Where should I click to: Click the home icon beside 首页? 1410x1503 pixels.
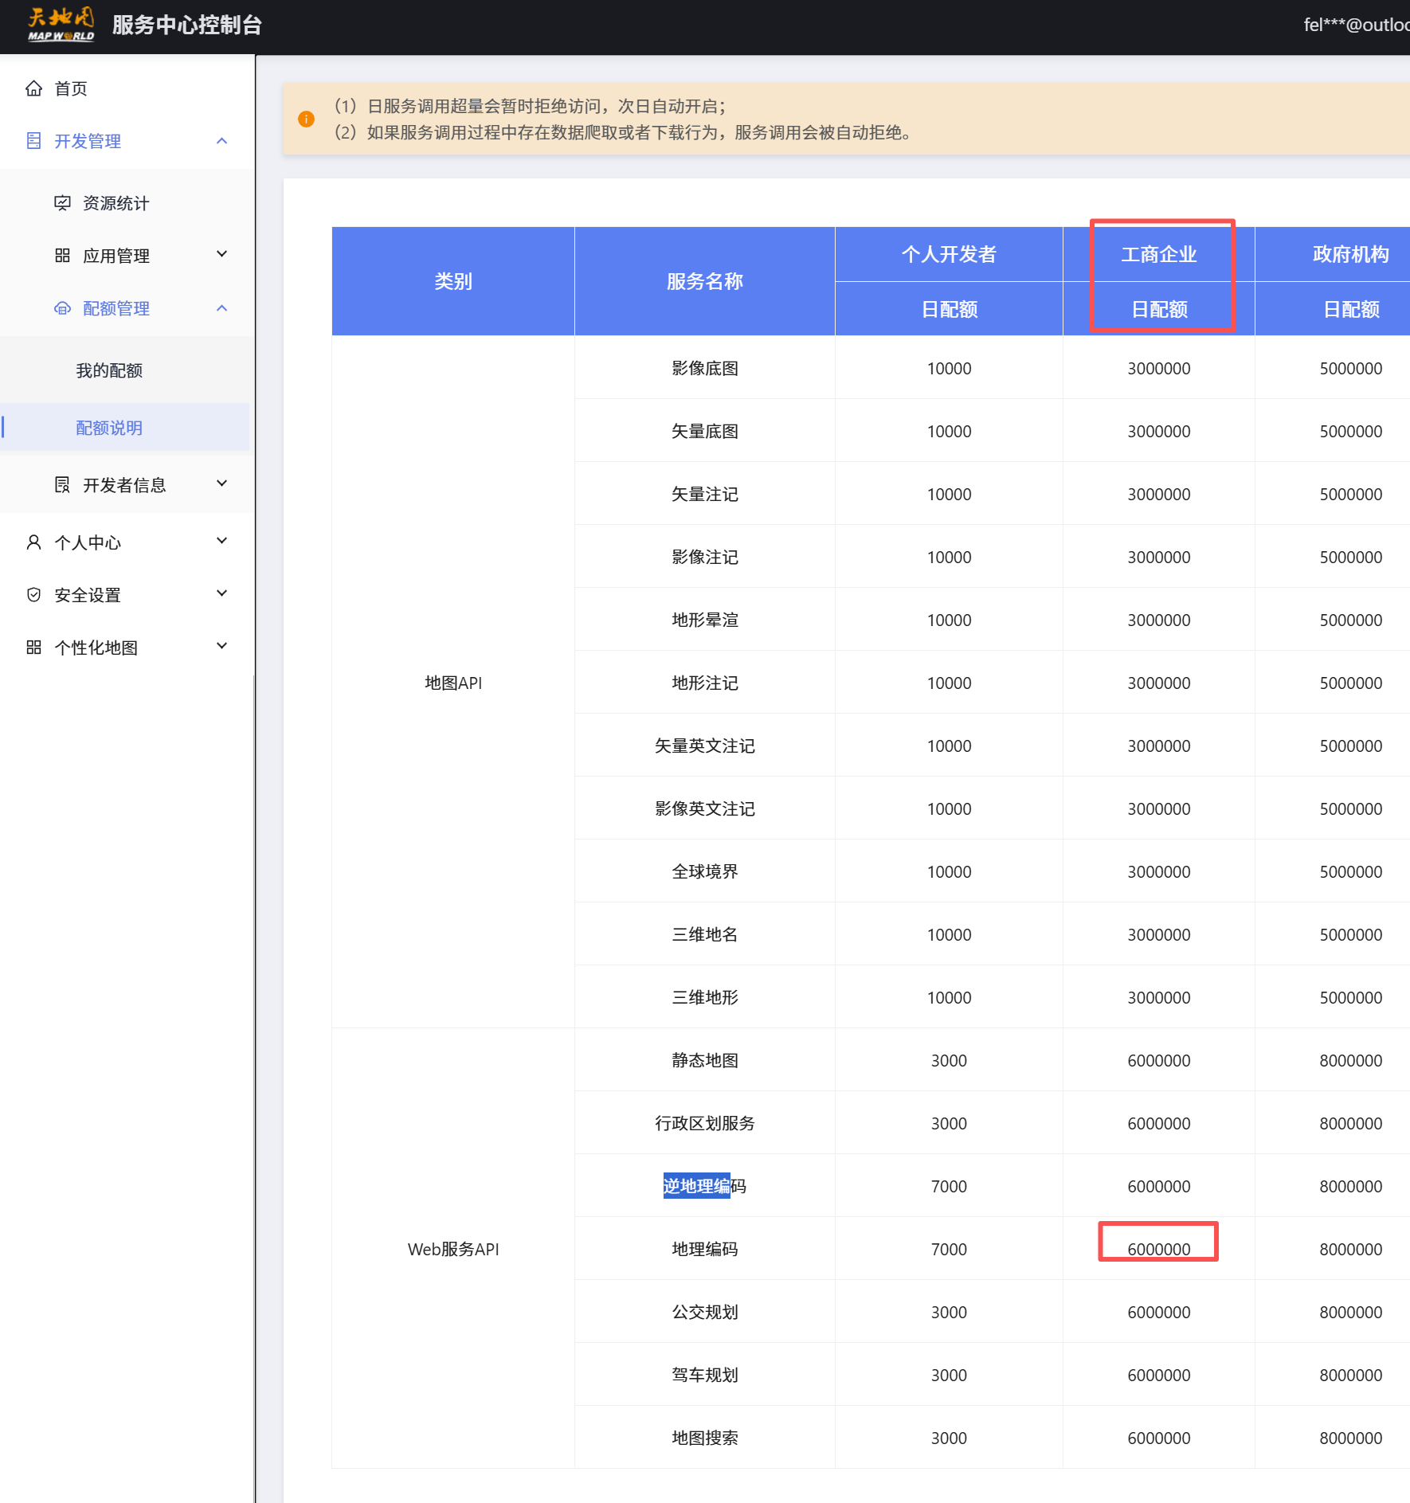point(33,88)
